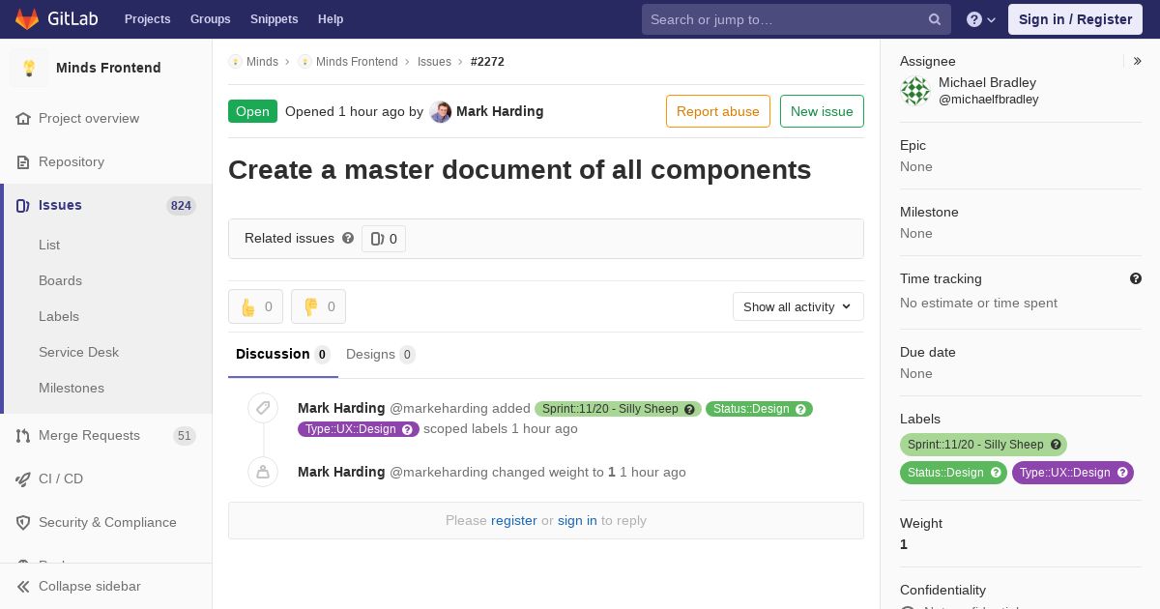This screenshot has height=609, width=1160.
Task: Click the Security & Compliance shield icon
Action: coord(23,522)
